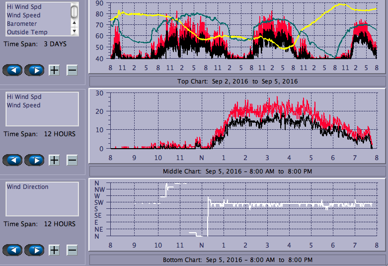Move the Wind Direction chart forward in time
Image resolution: width=388 pixels, height=266 pixels.
(34, 250)
